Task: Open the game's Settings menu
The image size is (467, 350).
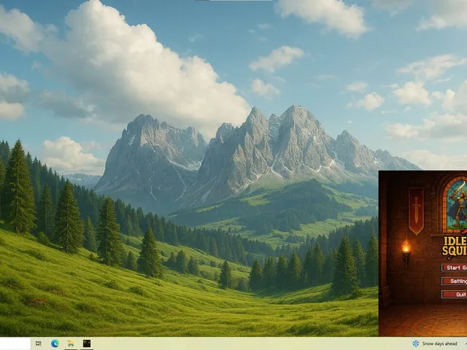Action: click(x=455, y=281)
